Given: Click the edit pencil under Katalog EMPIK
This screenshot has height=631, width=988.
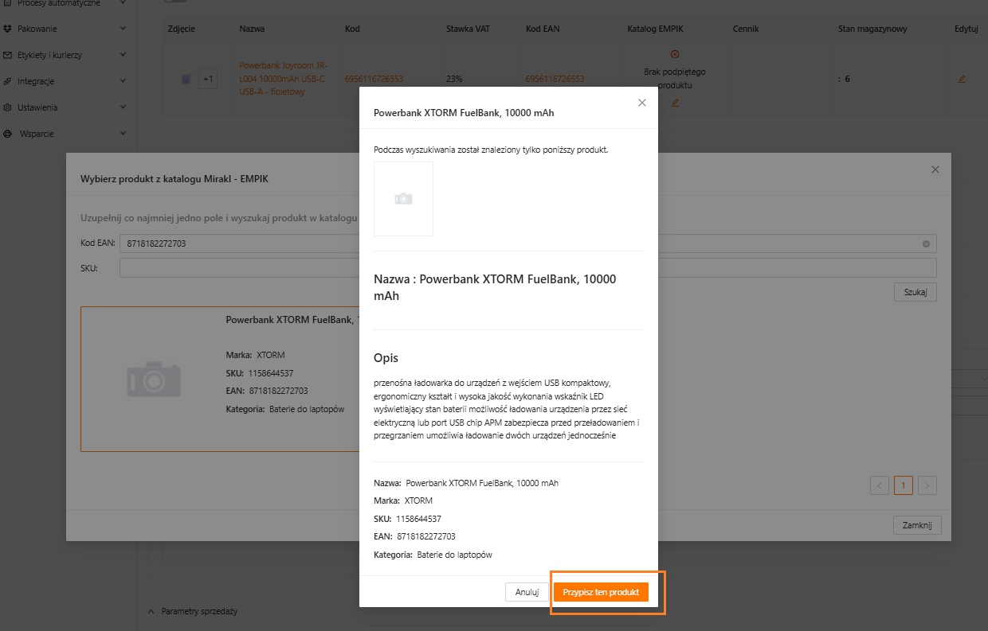Looking at the screenshot, I should coord(675,103).
